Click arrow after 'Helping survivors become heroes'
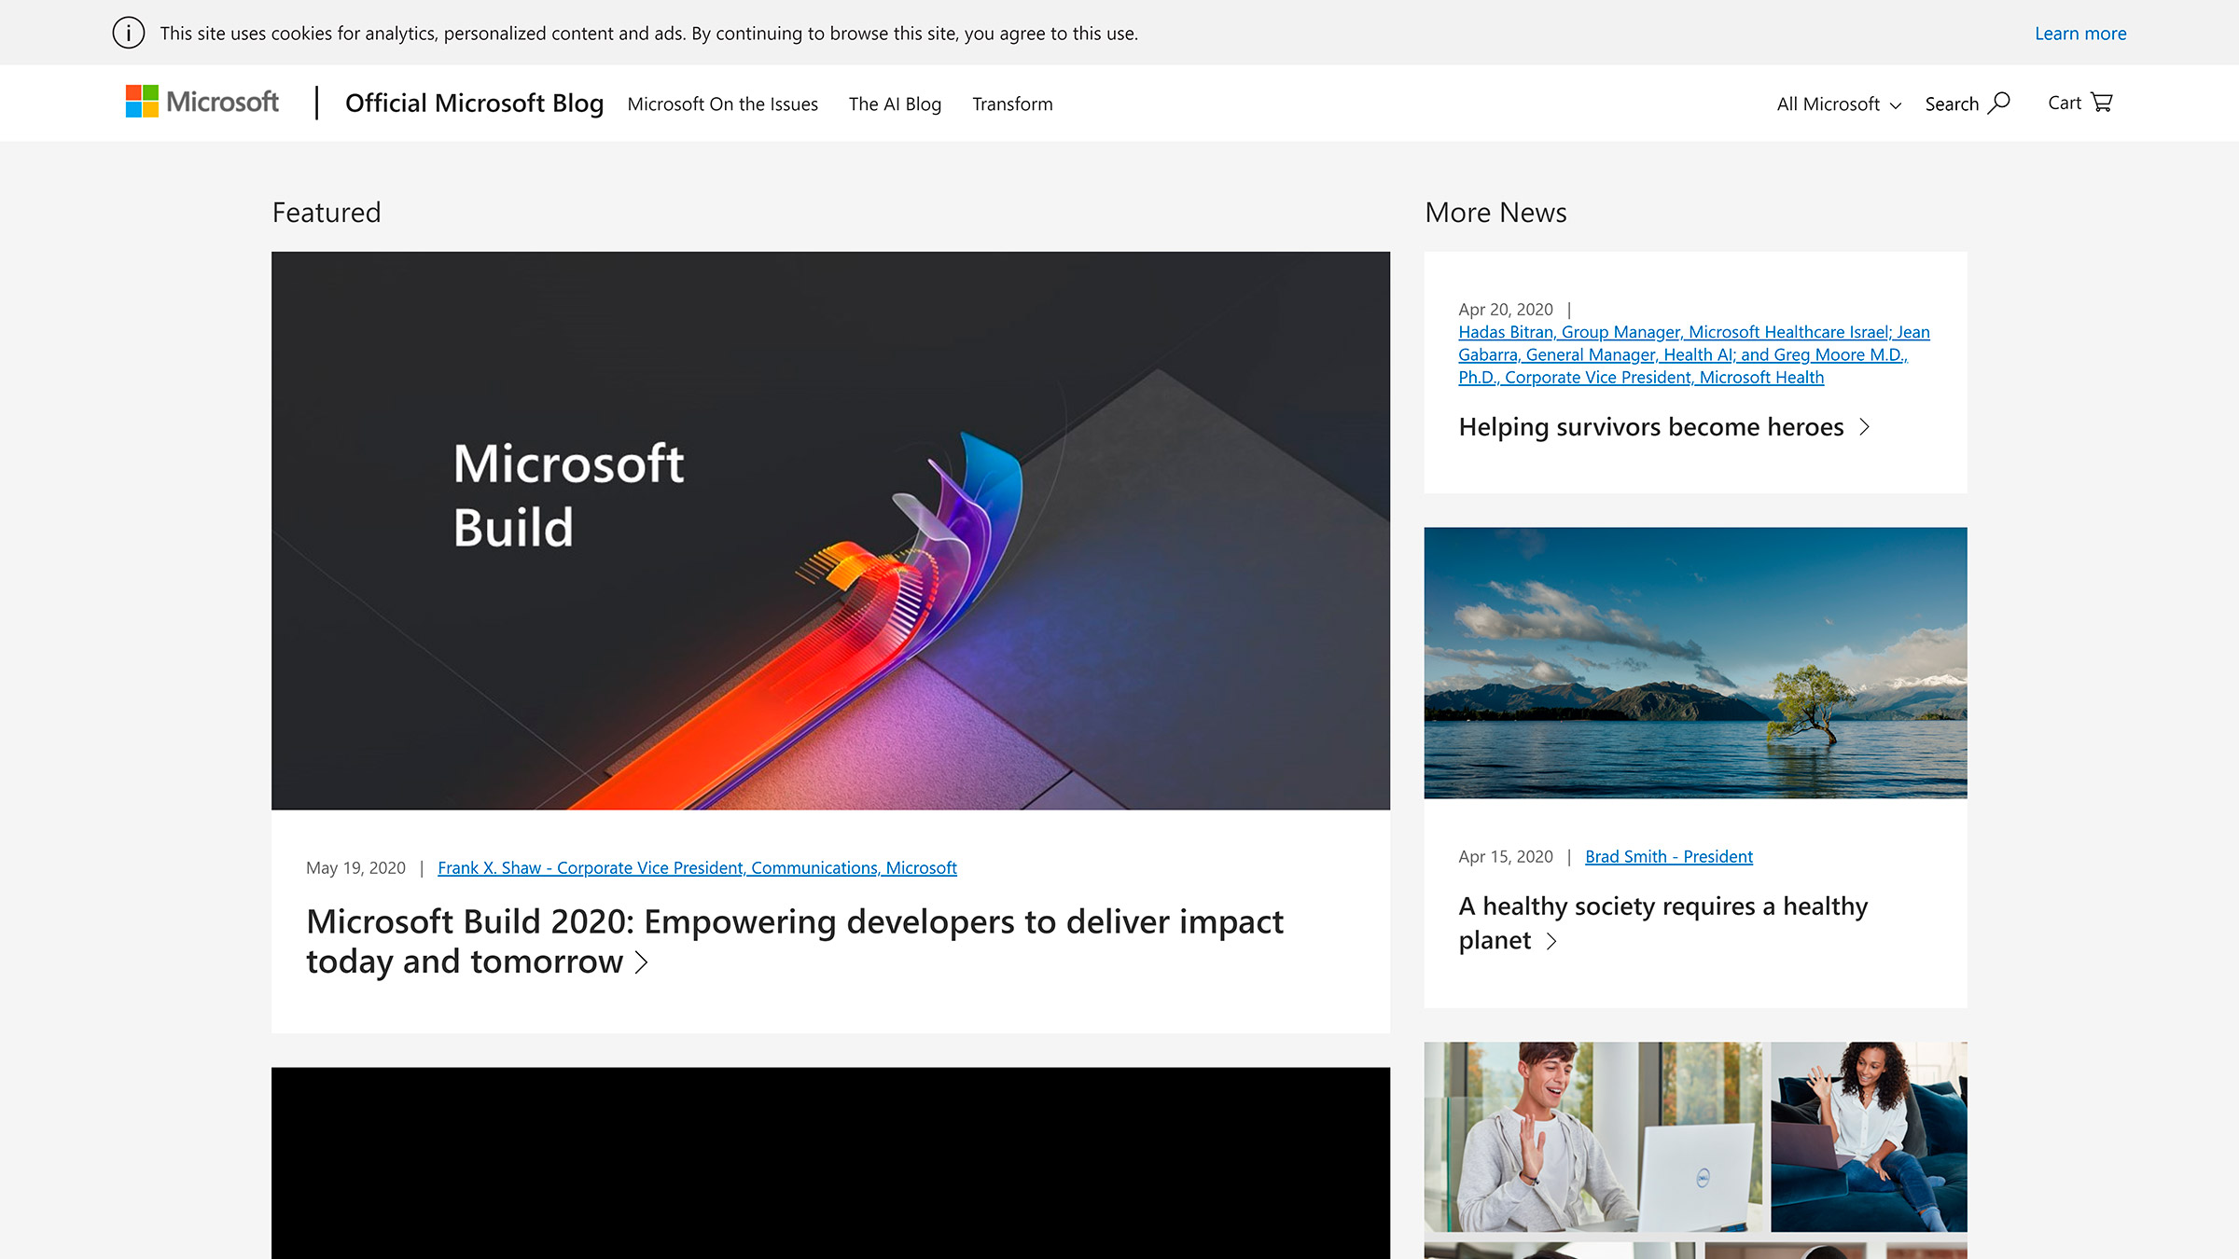Image resolution: width=2239 pixels, height=1259 pixels. point(1864,427)
